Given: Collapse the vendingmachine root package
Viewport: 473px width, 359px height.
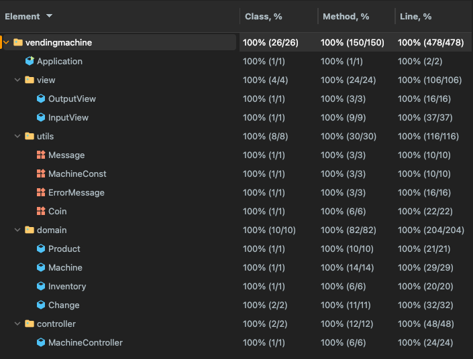Looking at the screenshot, I should click(7, 42).
